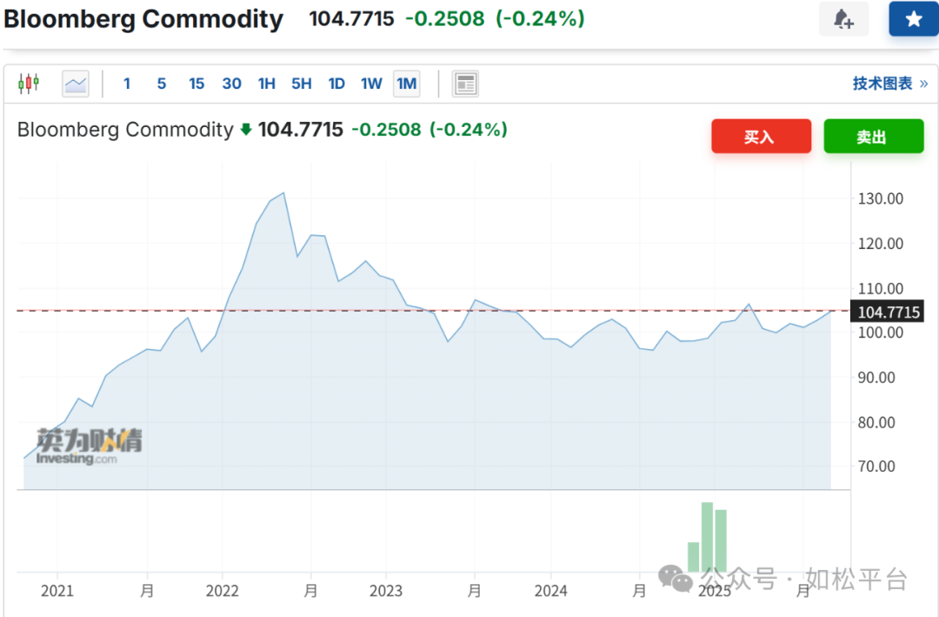Select the 1D interval
This screenshot has height=617, width=939.
[336, 84]
